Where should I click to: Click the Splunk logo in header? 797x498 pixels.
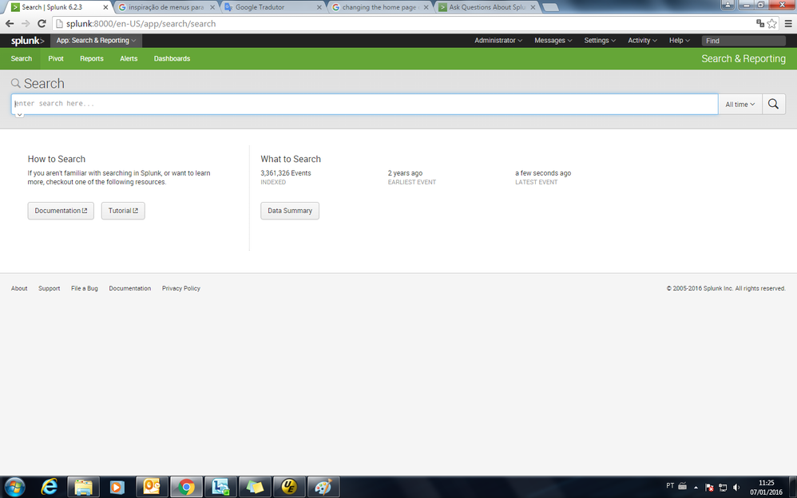(x=26, y=41)
